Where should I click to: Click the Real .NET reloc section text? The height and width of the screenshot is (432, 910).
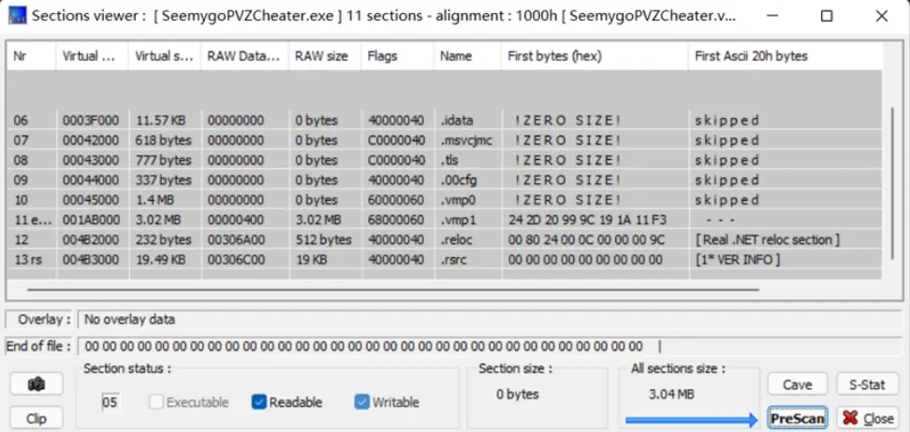click(x=768, y=239)
